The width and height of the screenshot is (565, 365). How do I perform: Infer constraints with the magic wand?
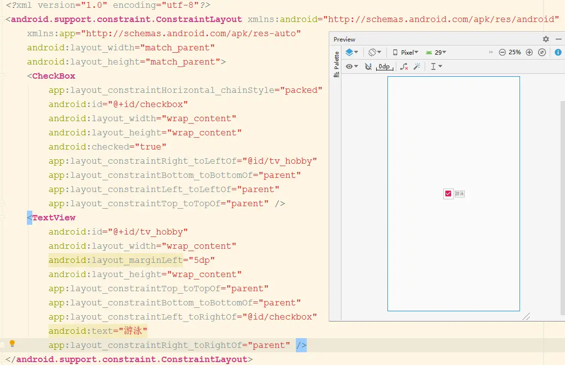pos(417,66)
